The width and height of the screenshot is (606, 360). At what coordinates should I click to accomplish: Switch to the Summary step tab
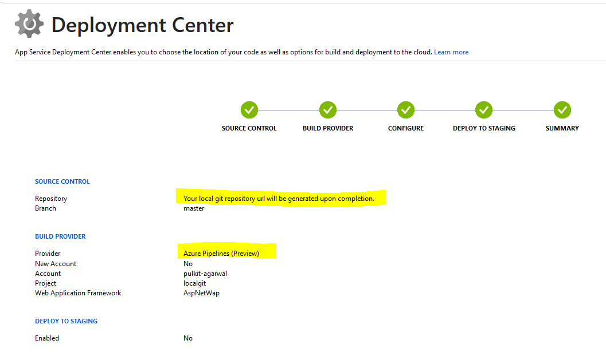[x=562, y=128]
